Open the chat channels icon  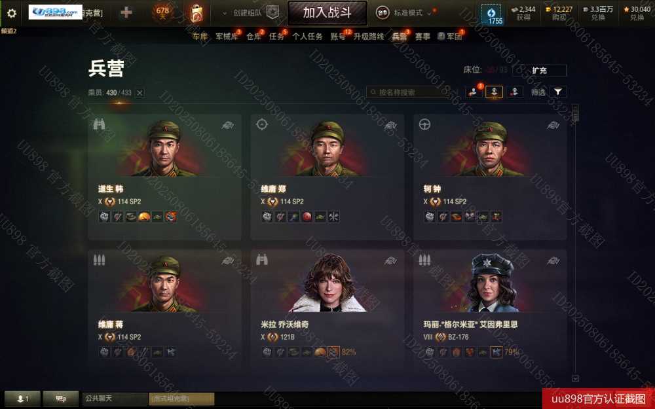click(x=61, y=399)
